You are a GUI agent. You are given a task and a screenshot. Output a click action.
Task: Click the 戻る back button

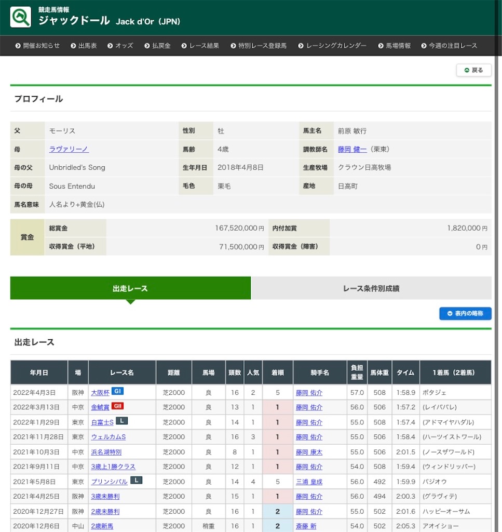tap(473, 70)
